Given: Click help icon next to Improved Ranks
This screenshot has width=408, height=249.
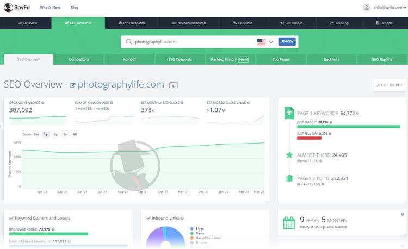Looking at the screenshot, I should point(53,229).
